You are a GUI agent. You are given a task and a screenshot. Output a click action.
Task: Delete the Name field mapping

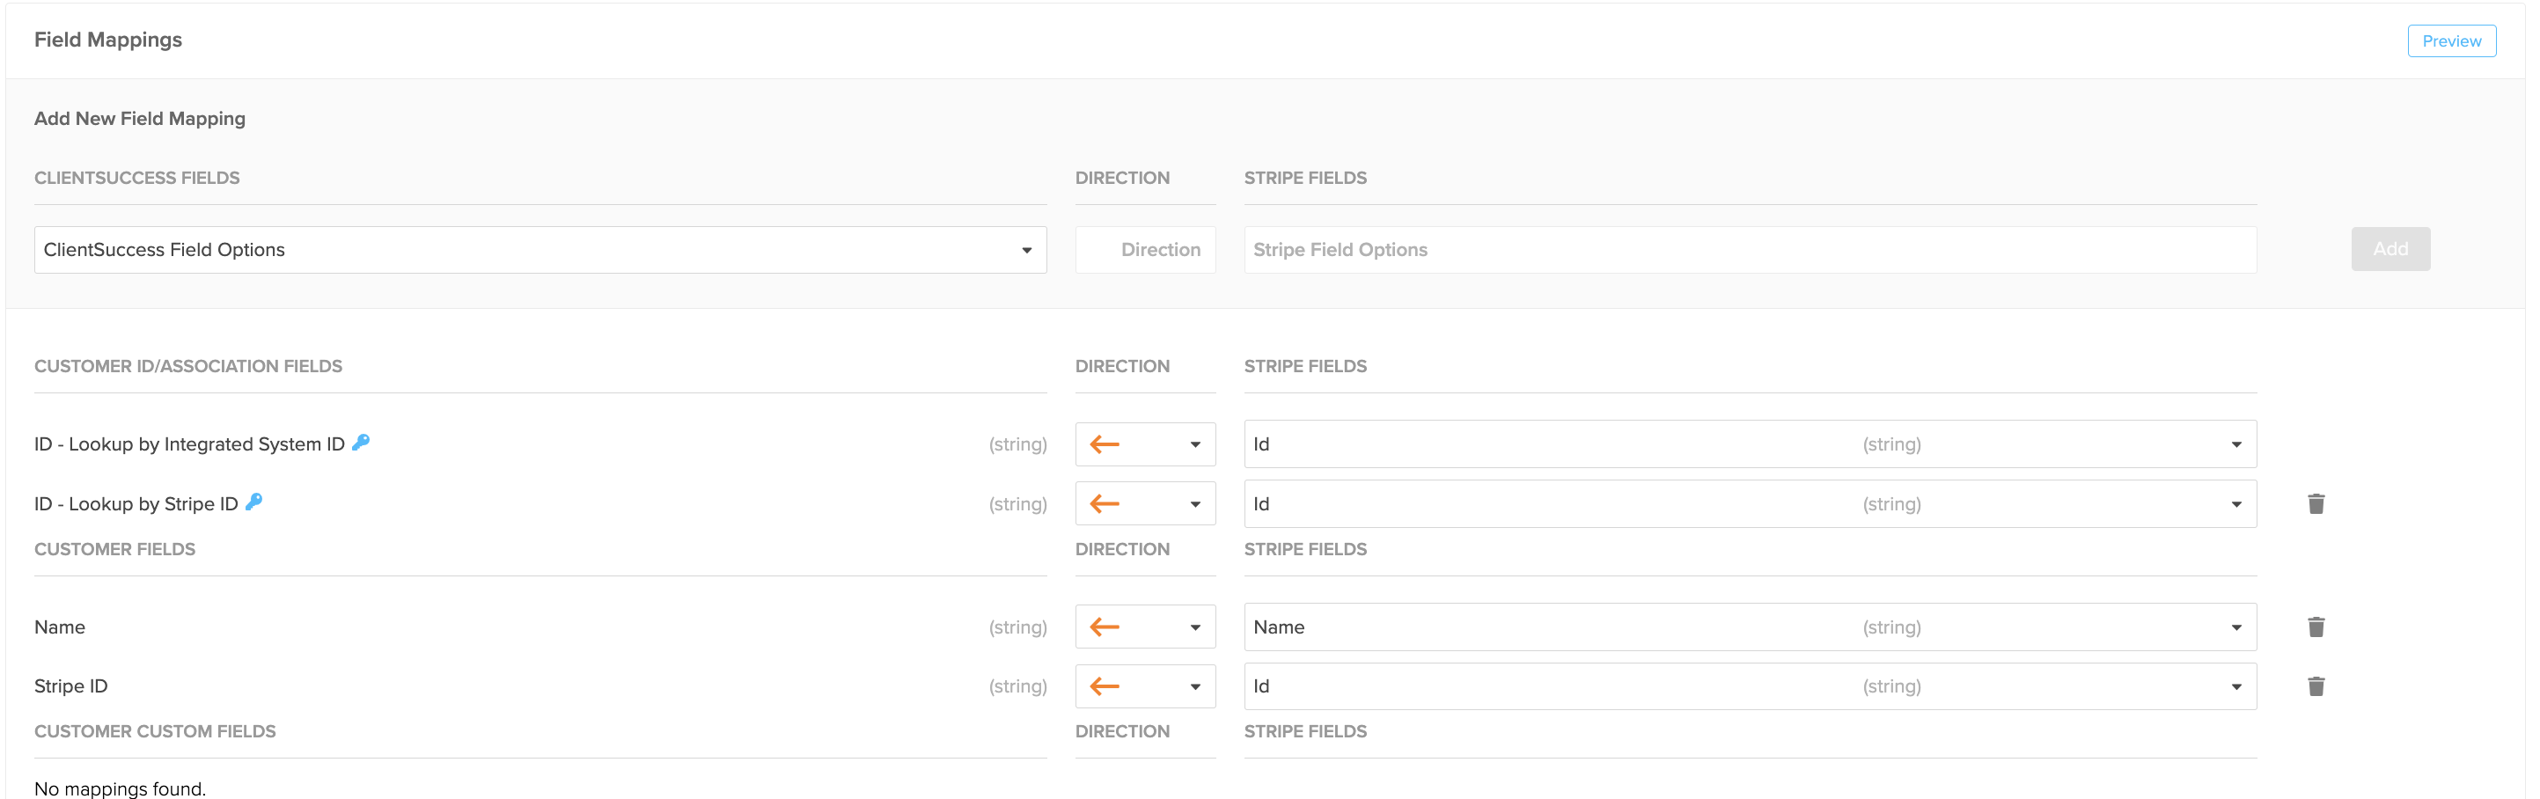[x=2316, y=627]
